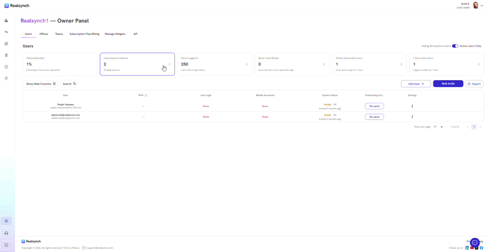
Task: Click the footer Realsynch logo
Action: point(31,242)
